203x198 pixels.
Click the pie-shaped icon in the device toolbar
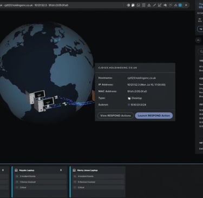click(x=133, y=5)
